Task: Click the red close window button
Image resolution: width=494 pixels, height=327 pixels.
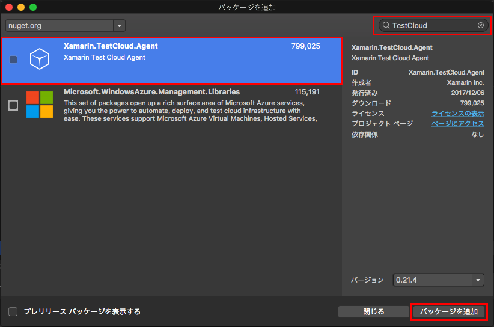Action: coord(9,7)
